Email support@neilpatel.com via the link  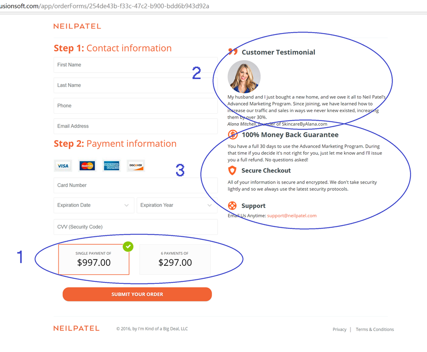click(291, 216)
